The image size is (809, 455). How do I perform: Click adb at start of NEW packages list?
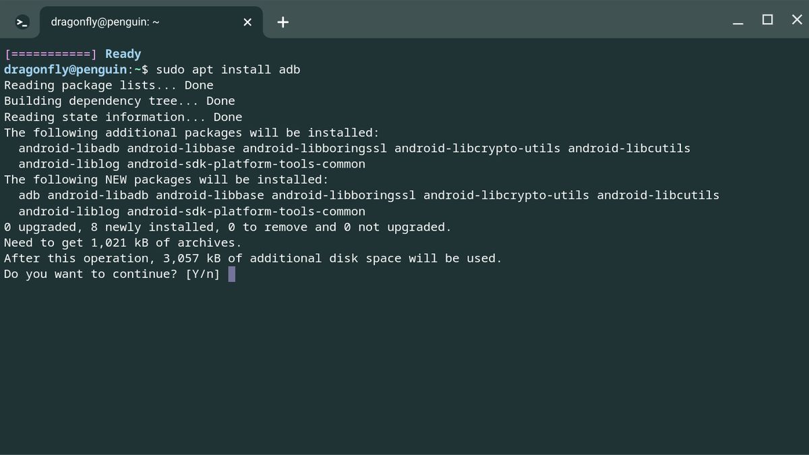coord(29,195)
